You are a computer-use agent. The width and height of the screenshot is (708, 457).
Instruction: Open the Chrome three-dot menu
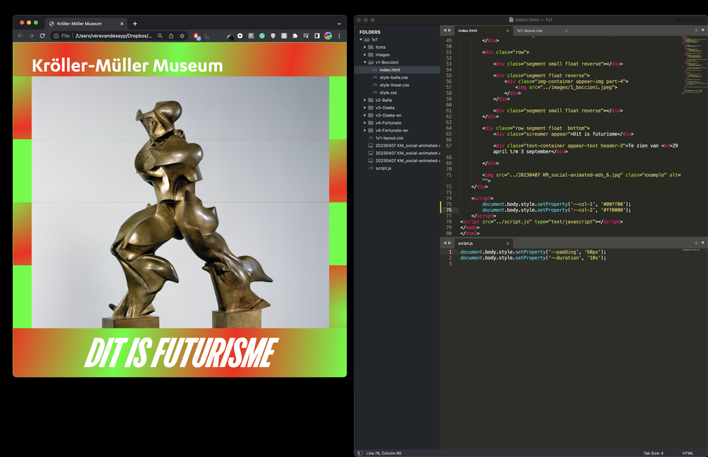(x=339, y=36)
